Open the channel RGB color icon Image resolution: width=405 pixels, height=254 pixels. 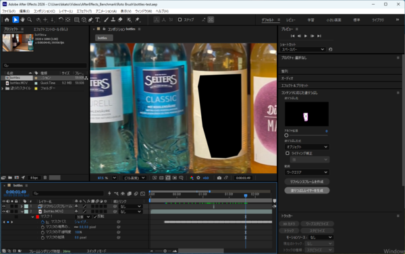(x=192, y=178)
